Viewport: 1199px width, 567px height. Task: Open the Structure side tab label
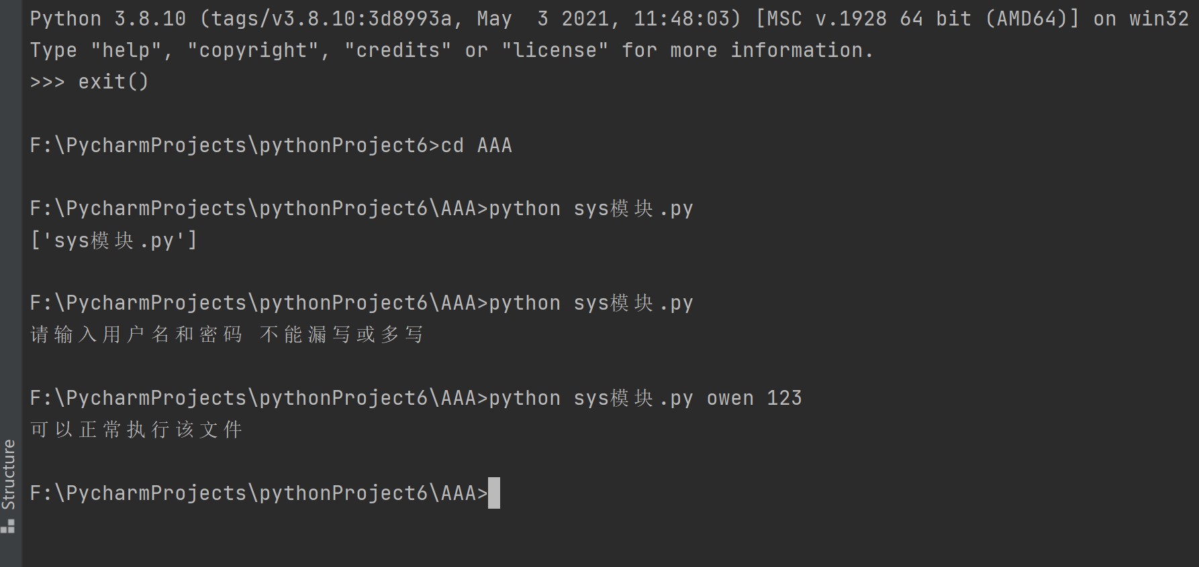(x=9, y=475)
